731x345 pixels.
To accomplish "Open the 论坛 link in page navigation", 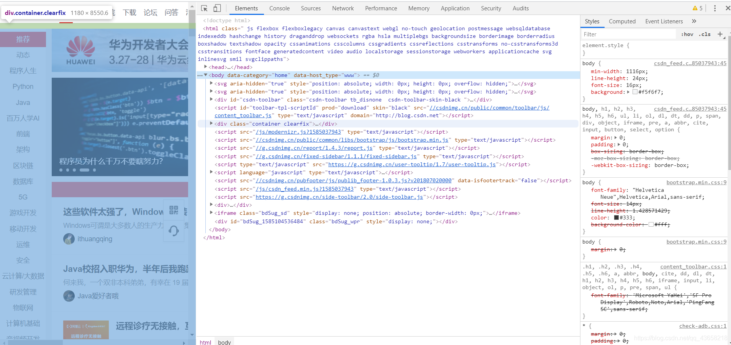I will tap(151, 13).
